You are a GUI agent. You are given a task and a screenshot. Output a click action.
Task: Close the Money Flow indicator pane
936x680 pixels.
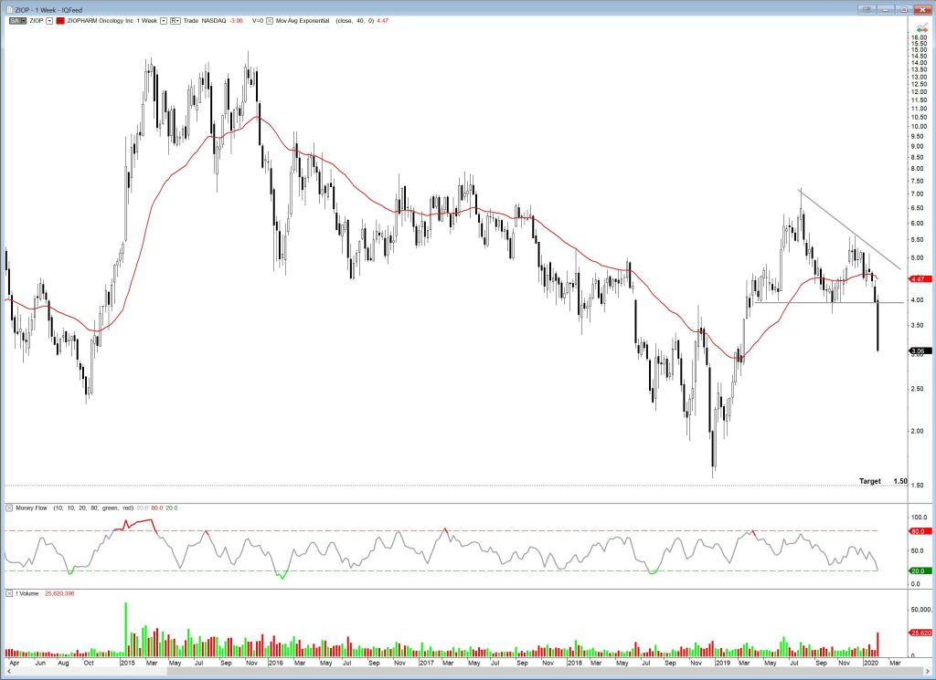click(8, 507)
